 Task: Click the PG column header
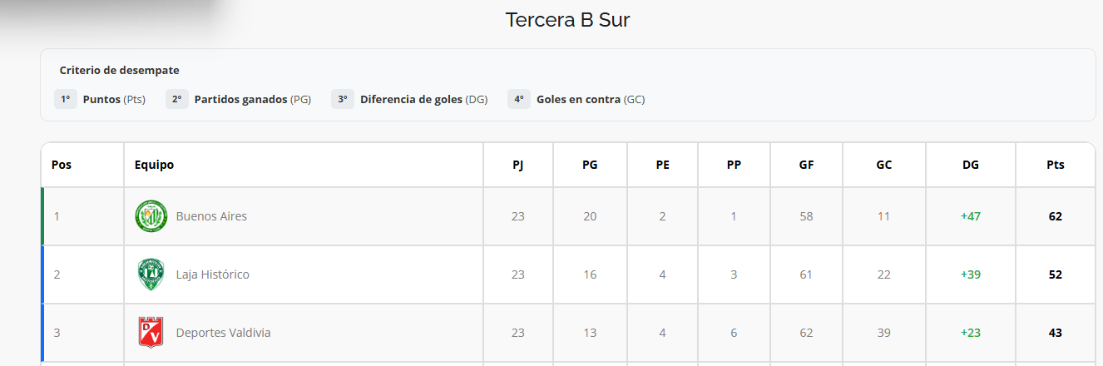point(590,165)
